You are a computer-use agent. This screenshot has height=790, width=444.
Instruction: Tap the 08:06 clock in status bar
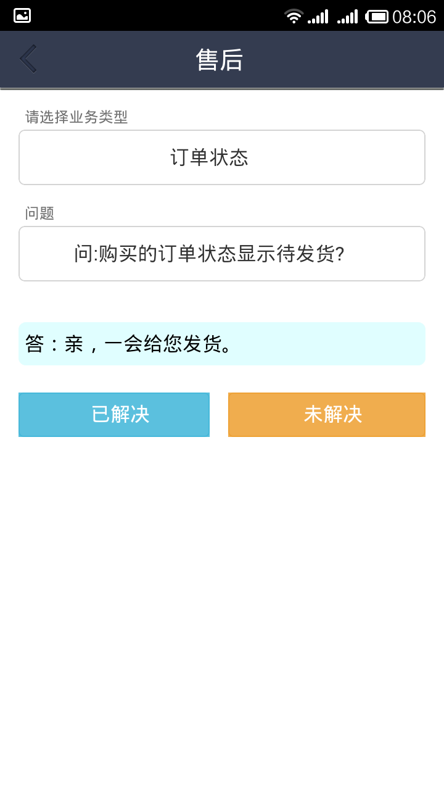click(x=414, y=17)
